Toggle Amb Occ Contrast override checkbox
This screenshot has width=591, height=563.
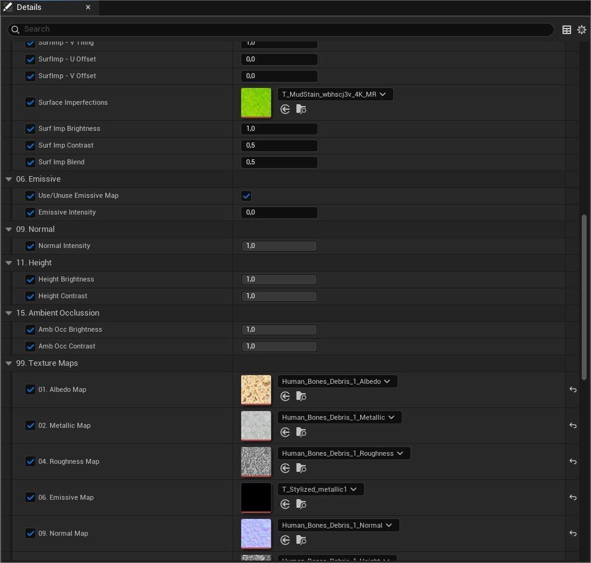pyautogui.click(x=30, y=347)
